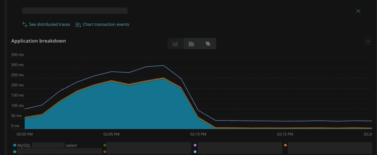Viewport: 377px width, 155px height.
Task: Click 02:05 PM time axis label
Action: [x=111, y=134]
